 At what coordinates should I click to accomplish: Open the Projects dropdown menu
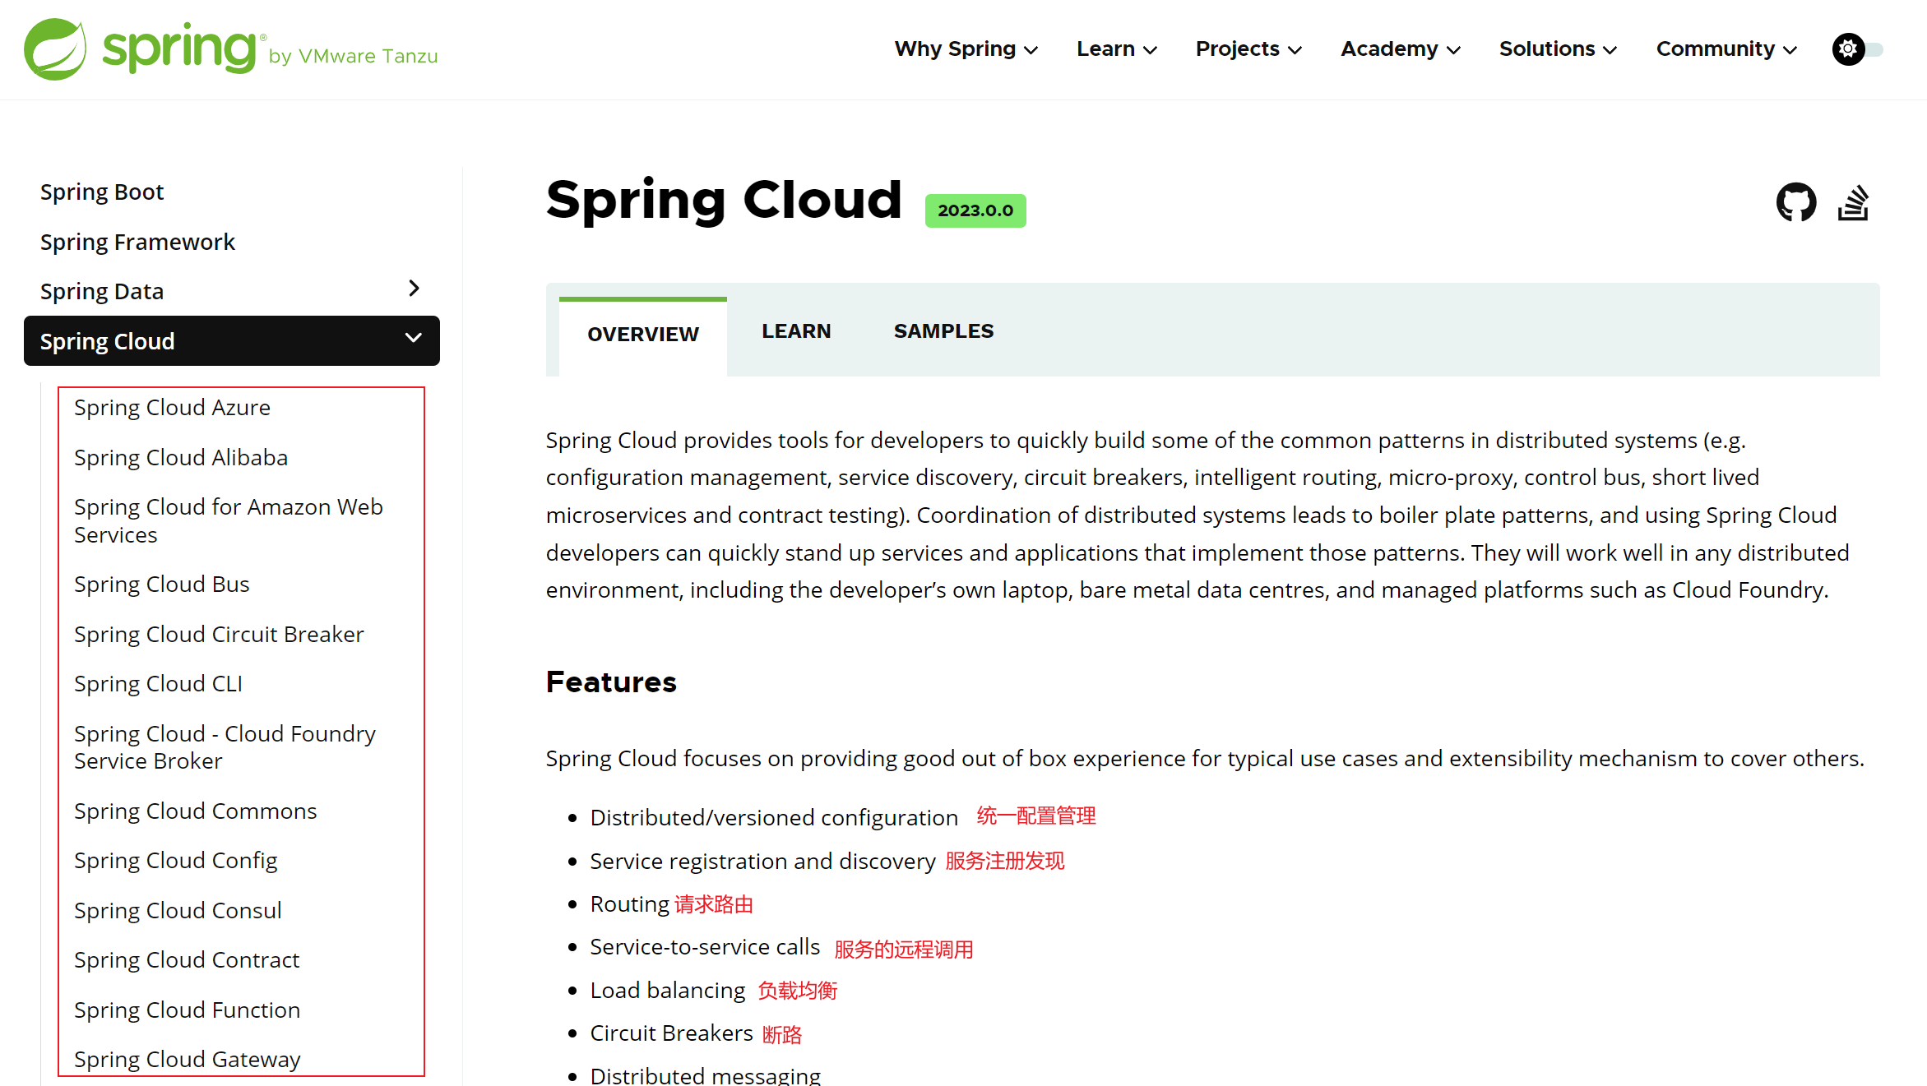1248,49
